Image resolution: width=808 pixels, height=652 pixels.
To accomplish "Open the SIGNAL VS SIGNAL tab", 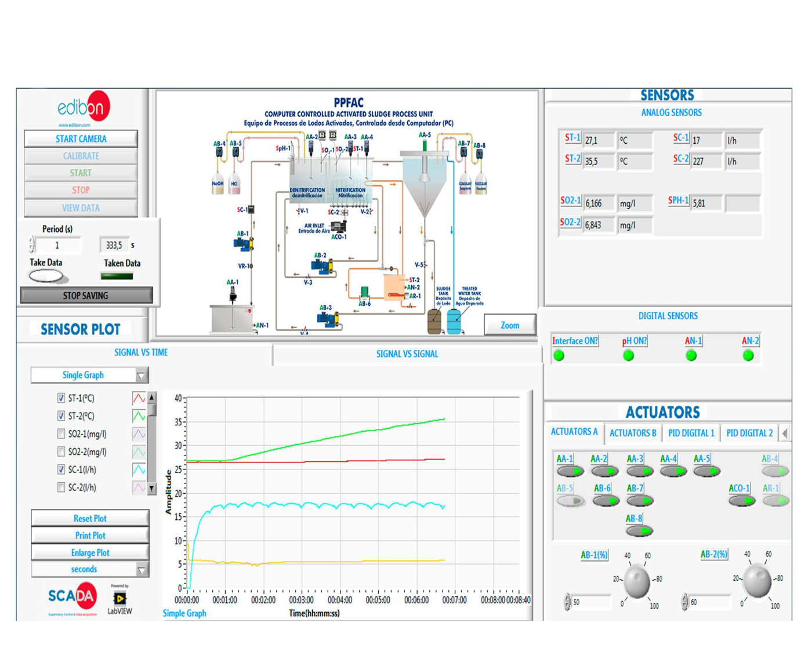I will coord(407,354).
